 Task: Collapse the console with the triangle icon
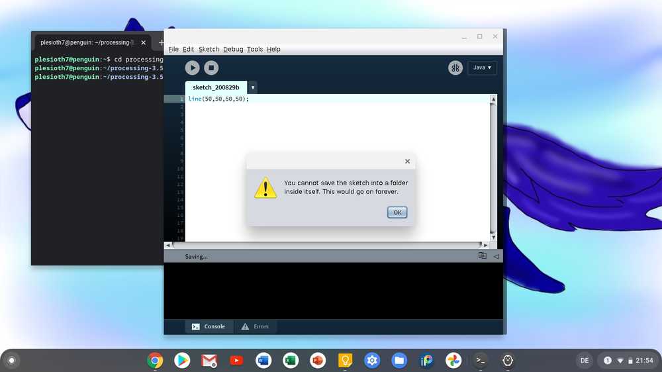(496, 256)
